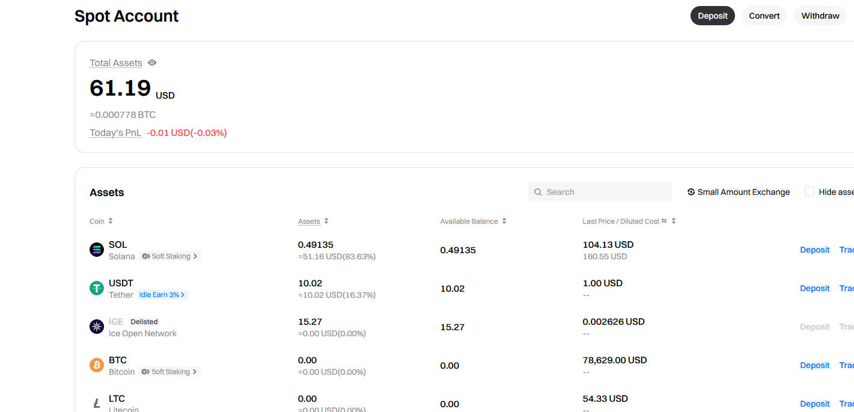Click the Convert button

pos(764,16)
